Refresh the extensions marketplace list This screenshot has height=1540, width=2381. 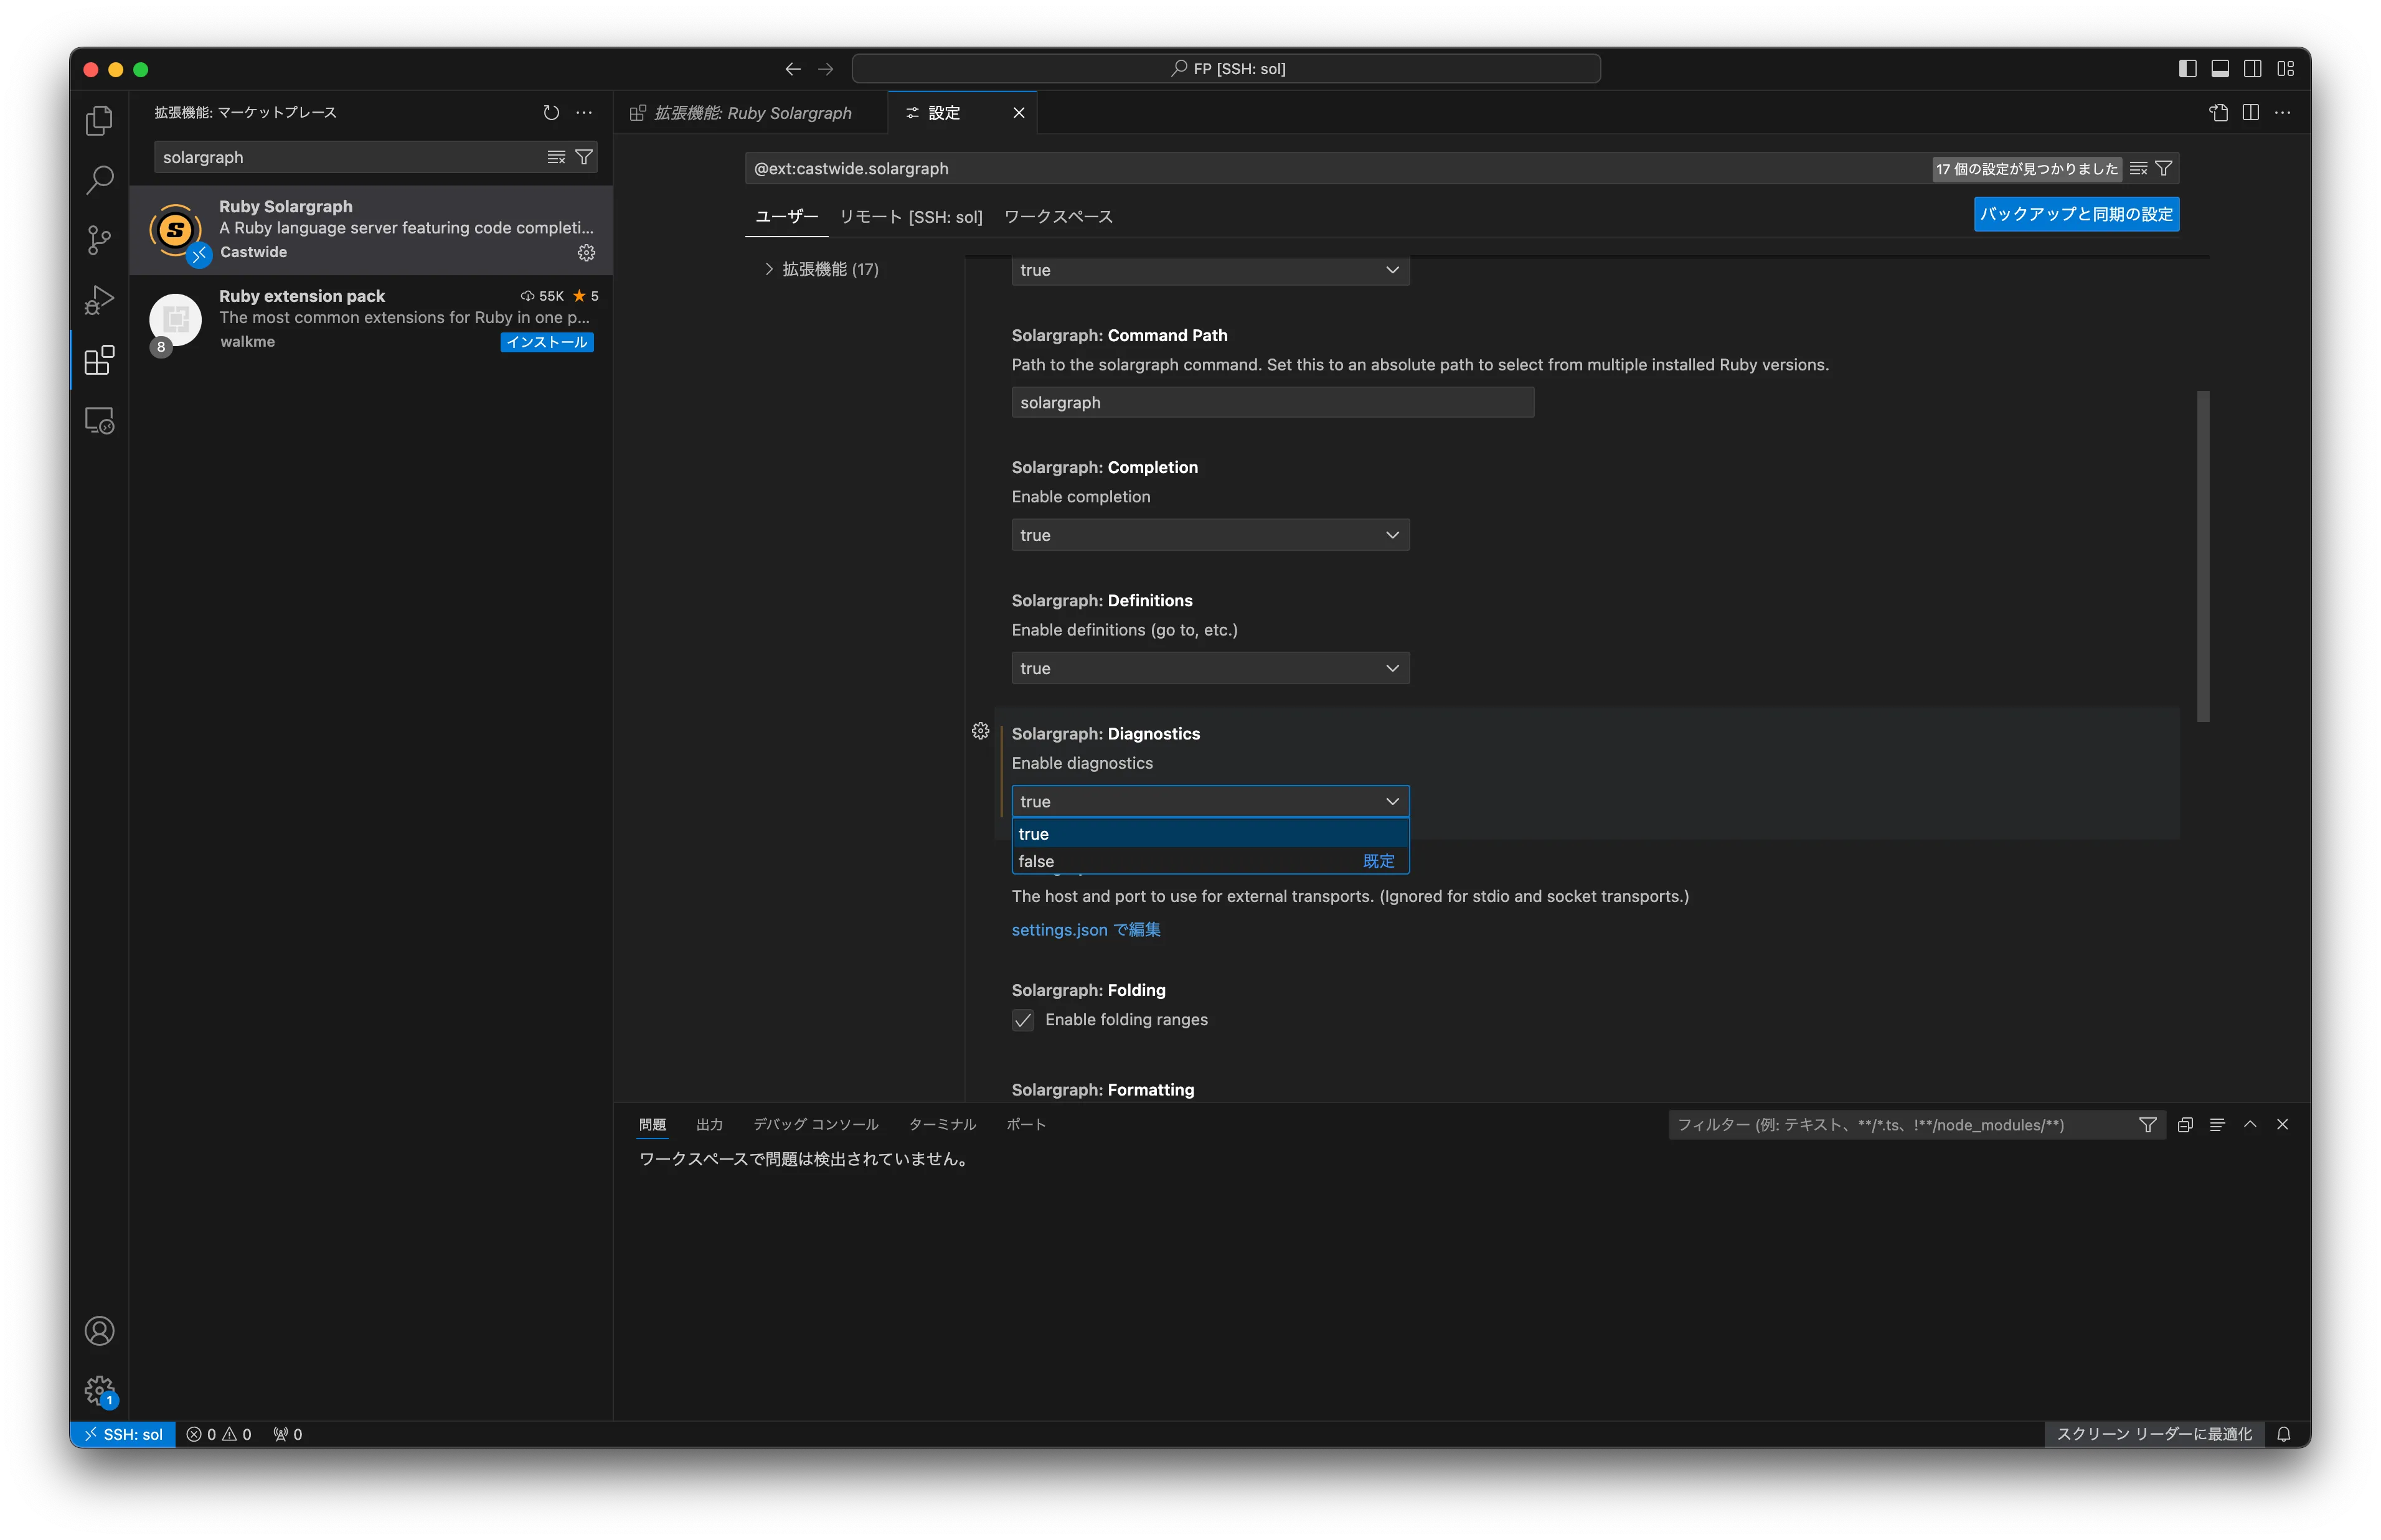tap(551, 112)
